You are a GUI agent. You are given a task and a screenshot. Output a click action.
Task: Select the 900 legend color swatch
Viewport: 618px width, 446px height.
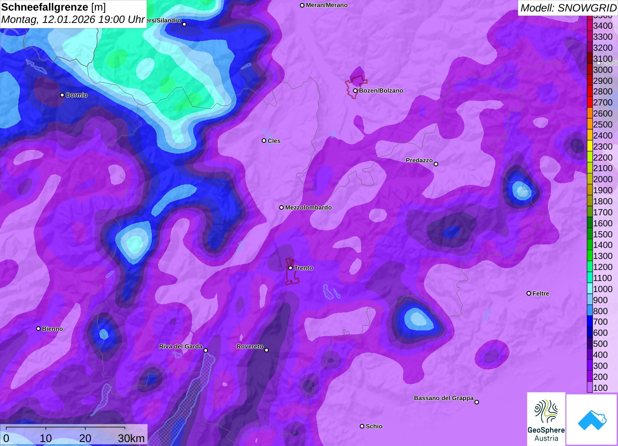590,300
